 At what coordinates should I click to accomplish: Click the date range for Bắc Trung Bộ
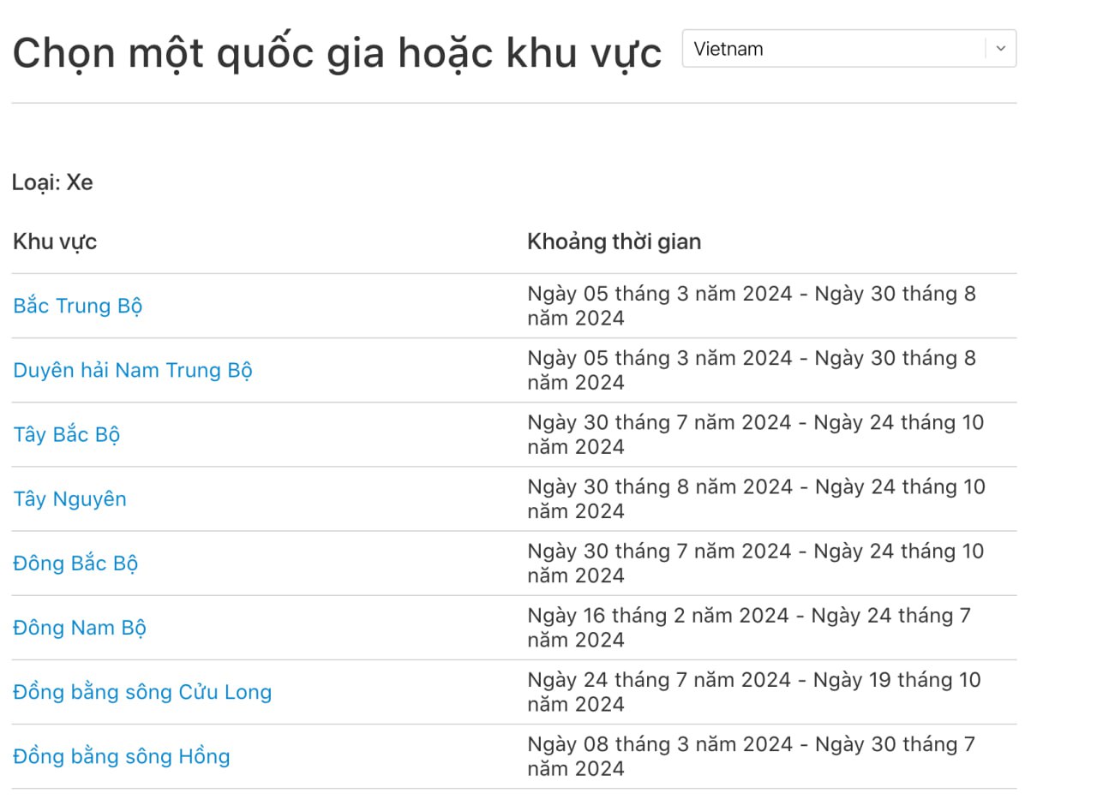[x=752, y=306]
